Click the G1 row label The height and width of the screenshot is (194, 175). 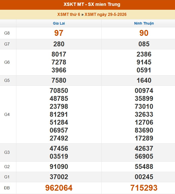[7, 177]
